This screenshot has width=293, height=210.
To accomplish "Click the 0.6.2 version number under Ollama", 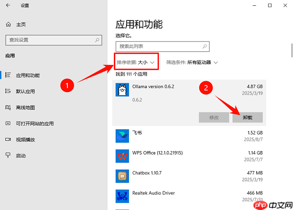I will tap(137, 100).
